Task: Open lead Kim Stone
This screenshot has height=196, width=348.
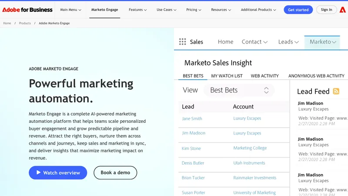Action: (191, 148)
